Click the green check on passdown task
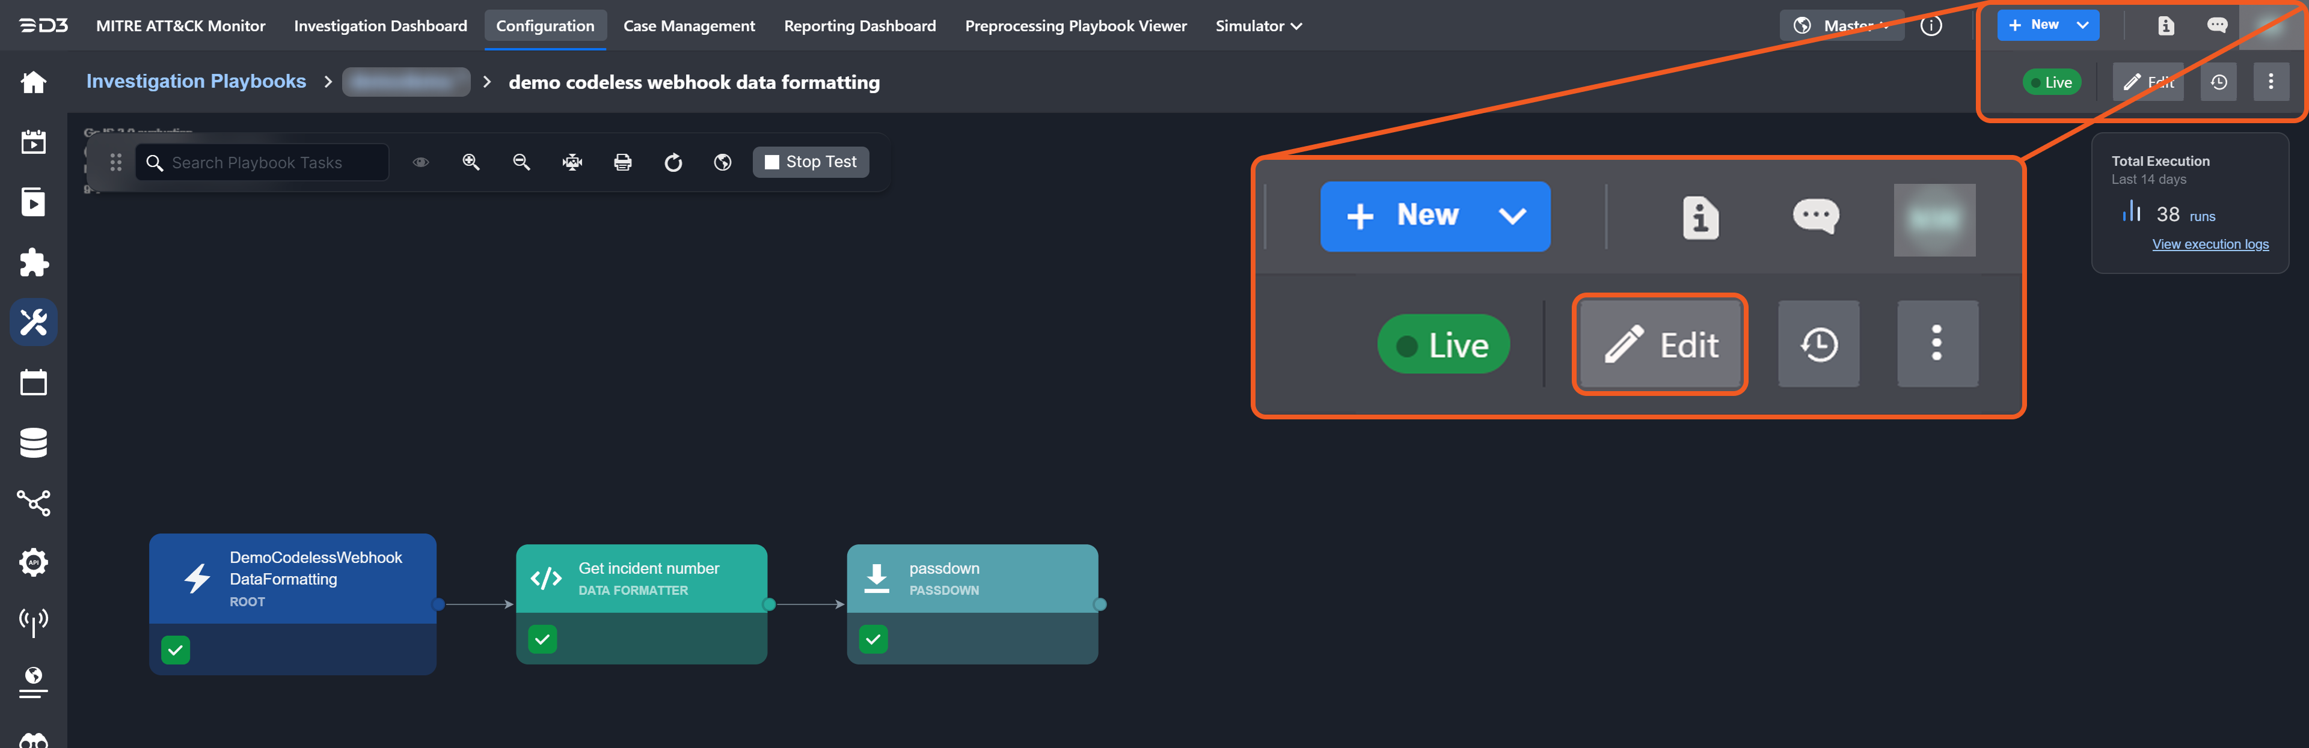Screen dimensions: 2309x748 point(873,639)
